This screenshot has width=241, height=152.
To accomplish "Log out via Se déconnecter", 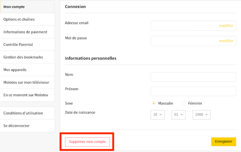I will (x=27, y=126).
